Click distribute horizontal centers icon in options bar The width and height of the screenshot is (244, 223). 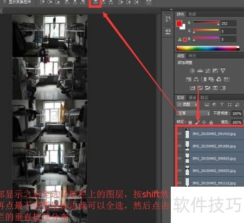tap(129, 2)
